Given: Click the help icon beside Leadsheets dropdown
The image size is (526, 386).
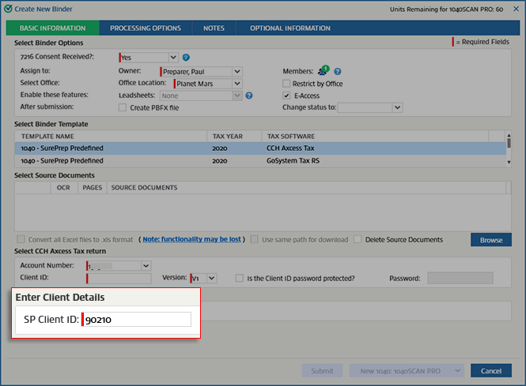Looking at the screenshot, I should pos(249,96).
